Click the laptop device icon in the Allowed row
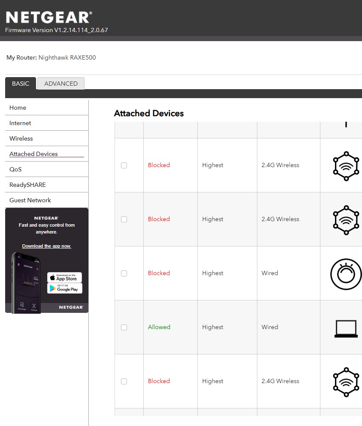The width and height of the screenshot is (362, 426). pyautogui.click(x=346, y=329)
